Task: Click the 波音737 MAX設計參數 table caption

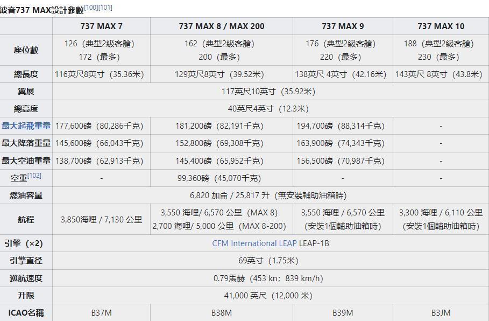Action: (42, 10)
